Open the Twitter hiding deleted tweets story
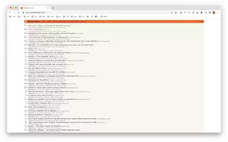The width and height of the screenshot is (228, 142). (x=63, y=41)
